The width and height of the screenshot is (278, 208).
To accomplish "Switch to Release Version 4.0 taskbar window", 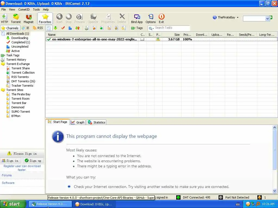I will point(50,204).
